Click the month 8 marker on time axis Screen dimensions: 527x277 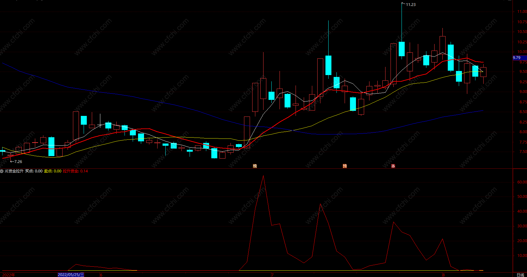pos(443,275)
